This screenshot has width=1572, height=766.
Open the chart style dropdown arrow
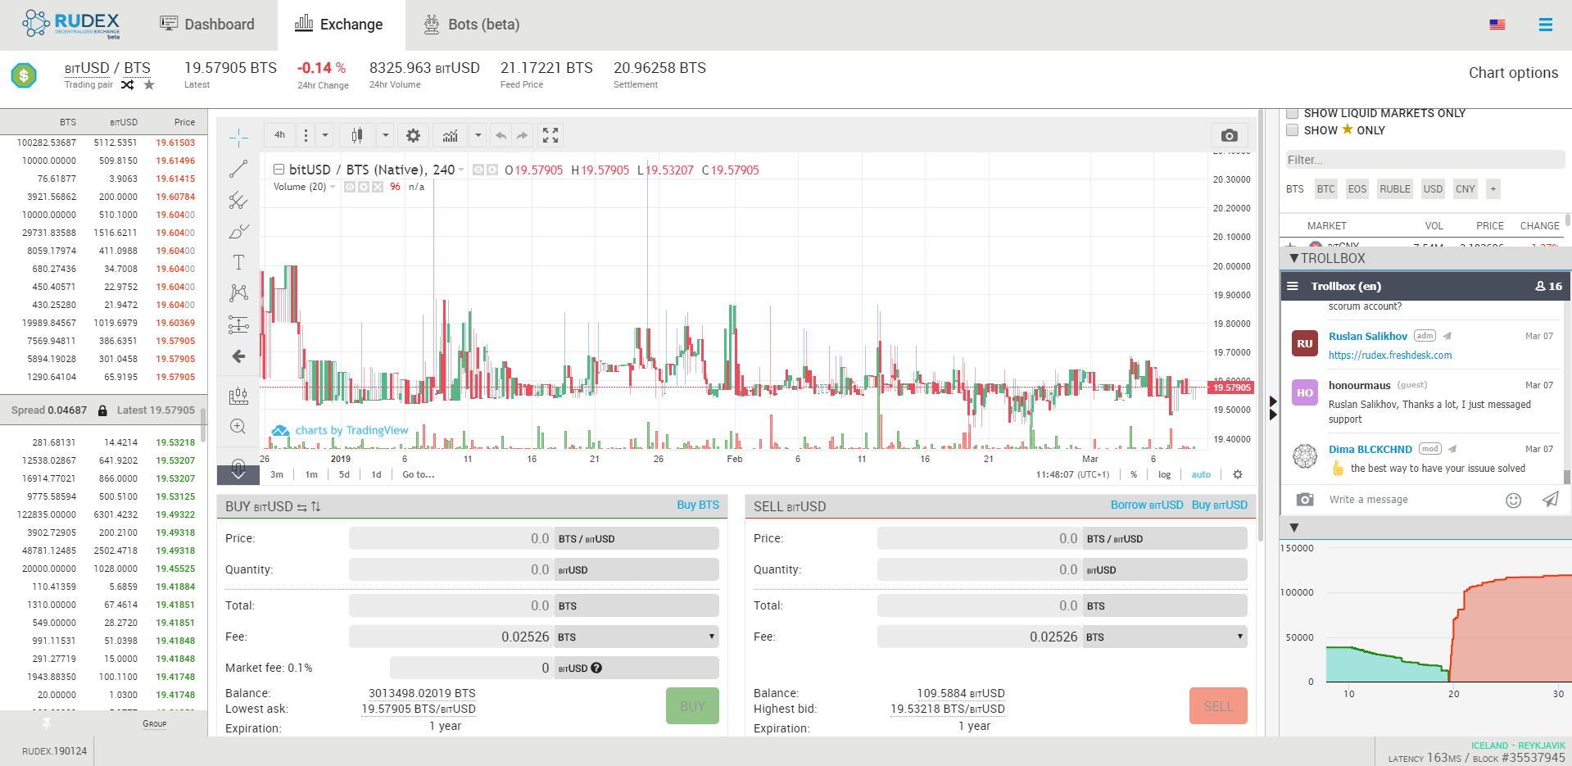tap(385, 135)
